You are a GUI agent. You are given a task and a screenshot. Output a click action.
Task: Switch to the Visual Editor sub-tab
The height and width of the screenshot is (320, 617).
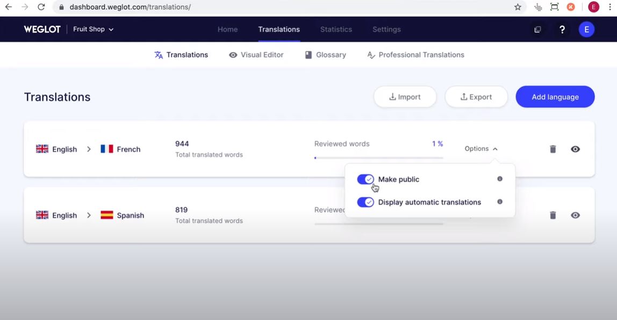pos(256,55)
